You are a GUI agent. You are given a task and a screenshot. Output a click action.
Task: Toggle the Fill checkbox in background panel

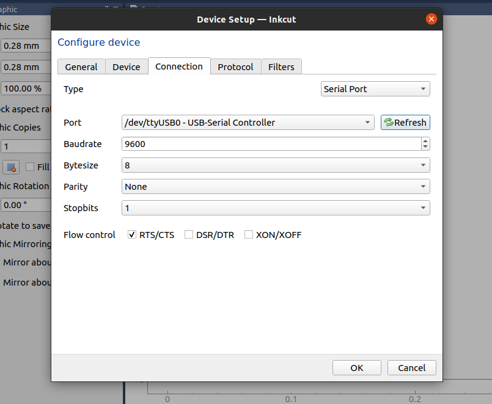pyautogui.click(x=30, y=167)
